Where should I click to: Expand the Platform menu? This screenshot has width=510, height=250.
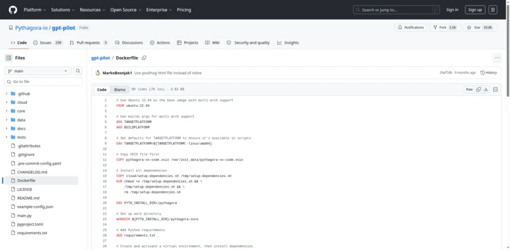point(35,10)
